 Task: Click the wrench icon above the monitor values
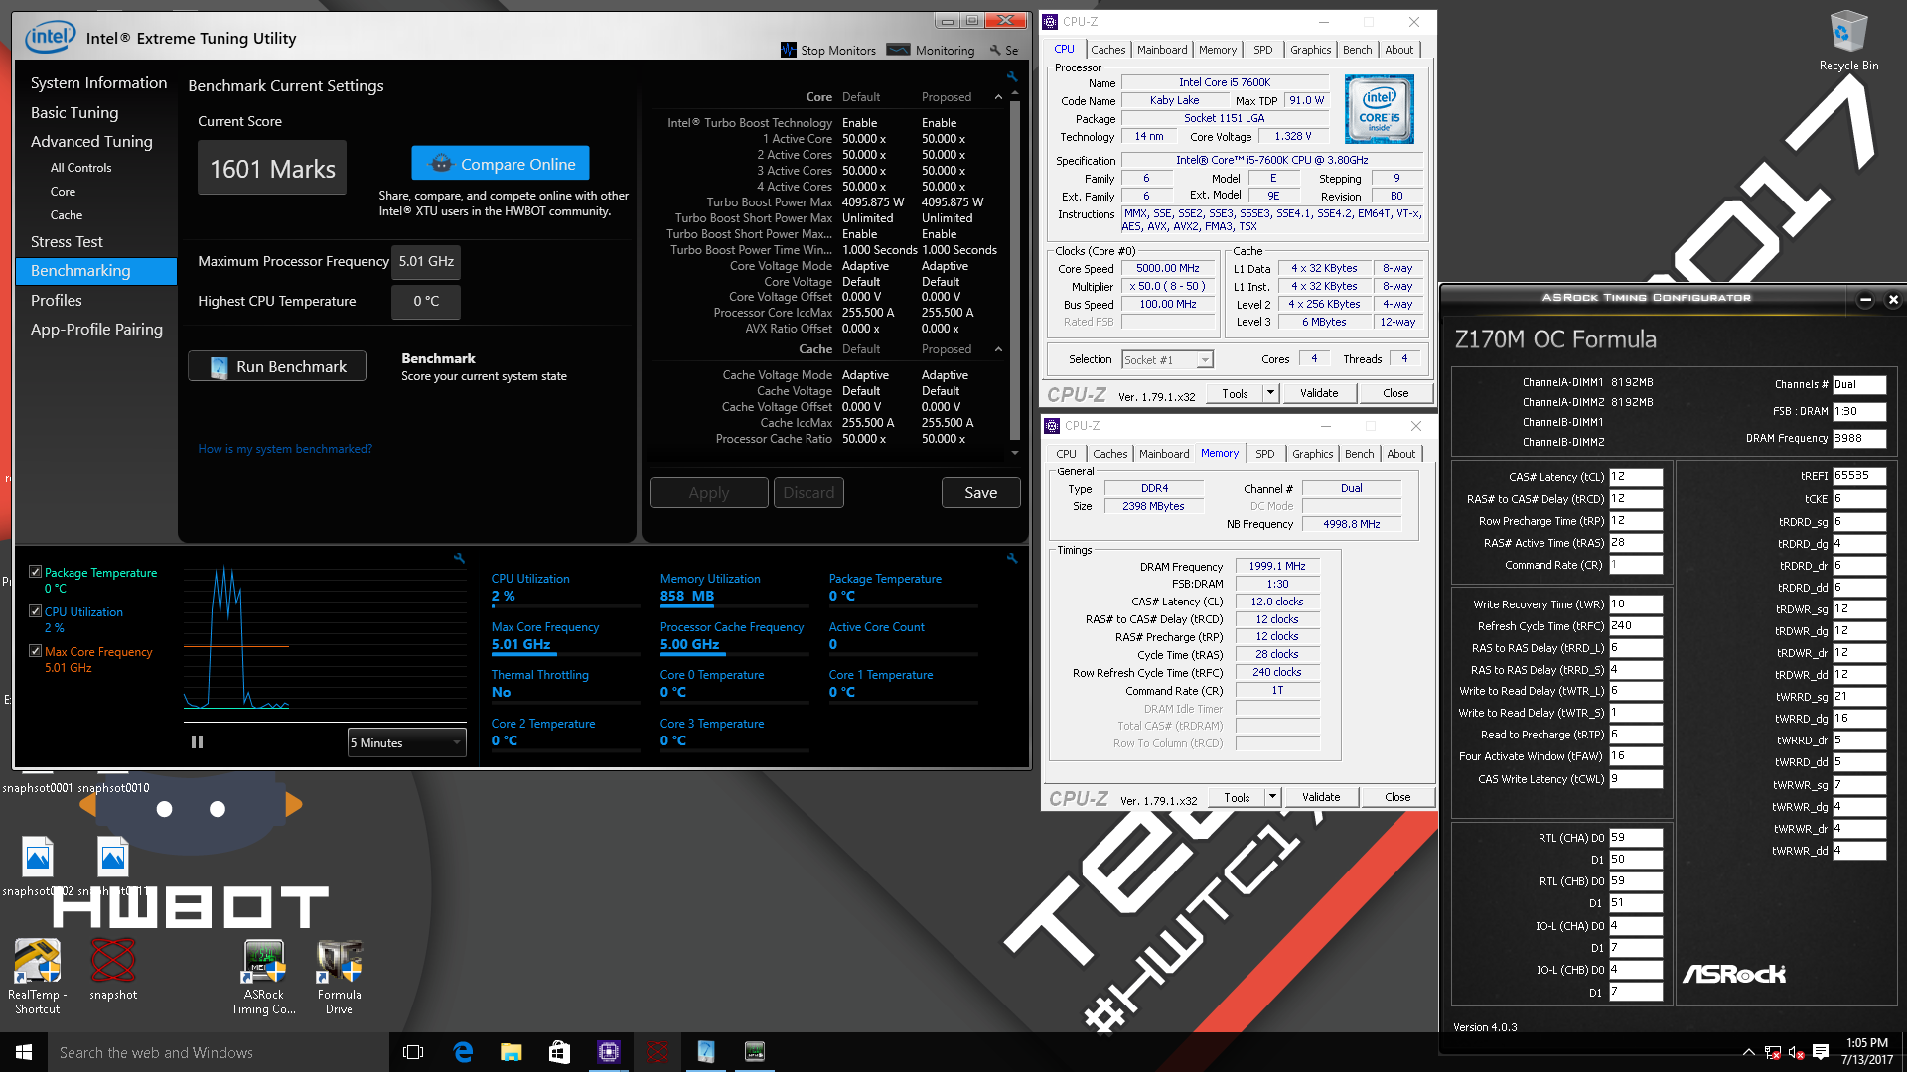1012,558
